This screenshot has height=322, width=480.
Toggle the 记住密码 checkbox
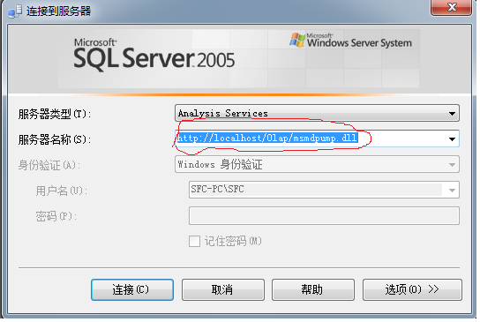pyautogui.click(x=194, y=241)
